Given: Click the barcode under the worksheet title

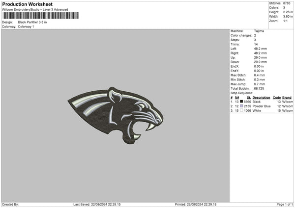Looking at the screenshot, I should [41, 16].
